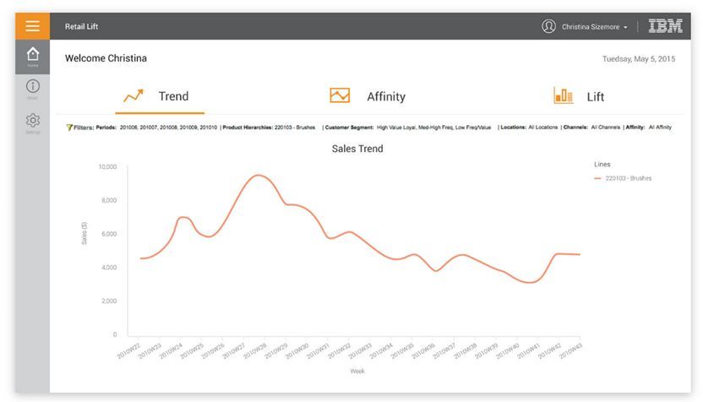Click the Affinity picture icon
Screen dimensions: 703x402
340,95
